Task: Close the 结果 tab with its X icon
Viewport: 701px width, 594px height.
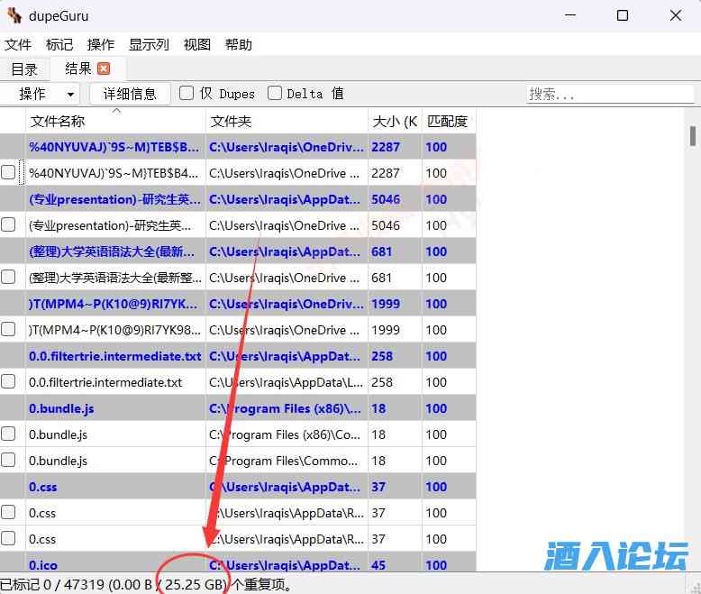Action: click(104, 69)
